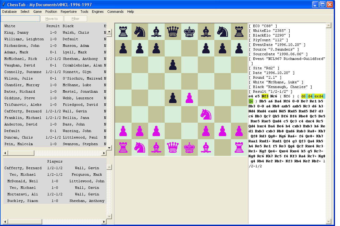
Task: Click inside the filter text field
Action: click(x=20, y=18)
